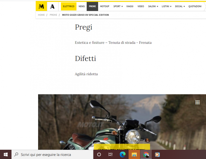Open the QUOTAZIONI page
This screenshot has height=159, width=206.
(195, 6)
